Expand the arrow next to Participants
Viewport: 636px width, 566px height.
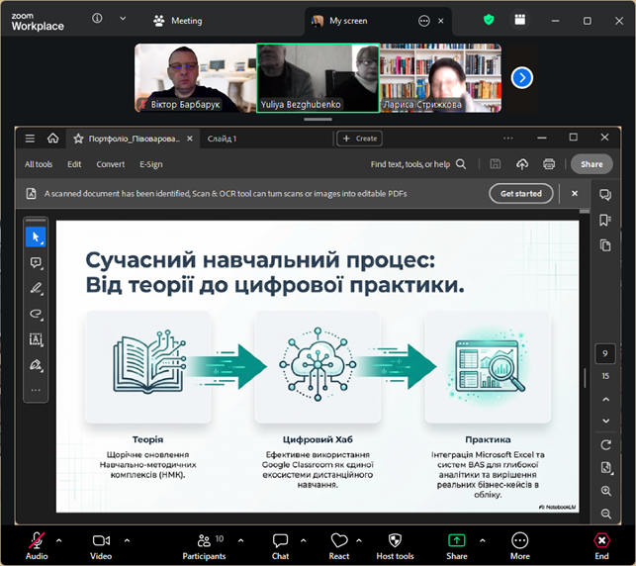point(241,540)
